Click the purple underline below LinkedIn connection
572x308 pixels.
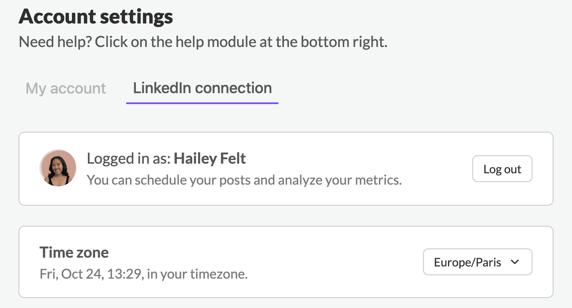click(202, 103)
